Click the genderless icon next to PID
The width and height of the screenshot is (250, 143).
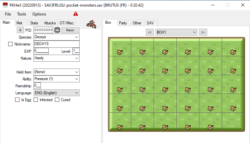coord(57,30)
